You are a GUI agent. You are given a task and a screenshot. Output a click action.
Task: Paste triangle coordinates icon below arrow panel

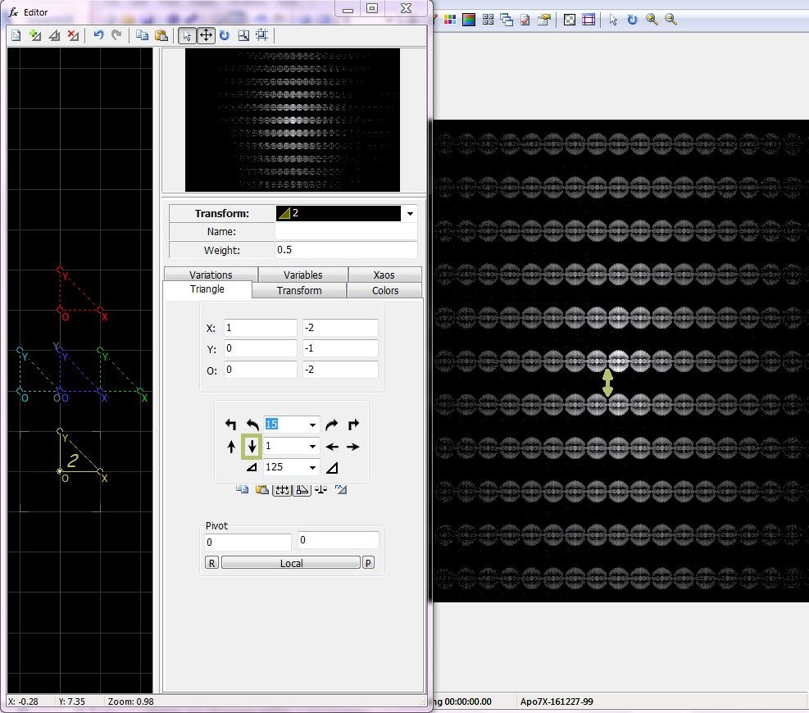(262, 489)
